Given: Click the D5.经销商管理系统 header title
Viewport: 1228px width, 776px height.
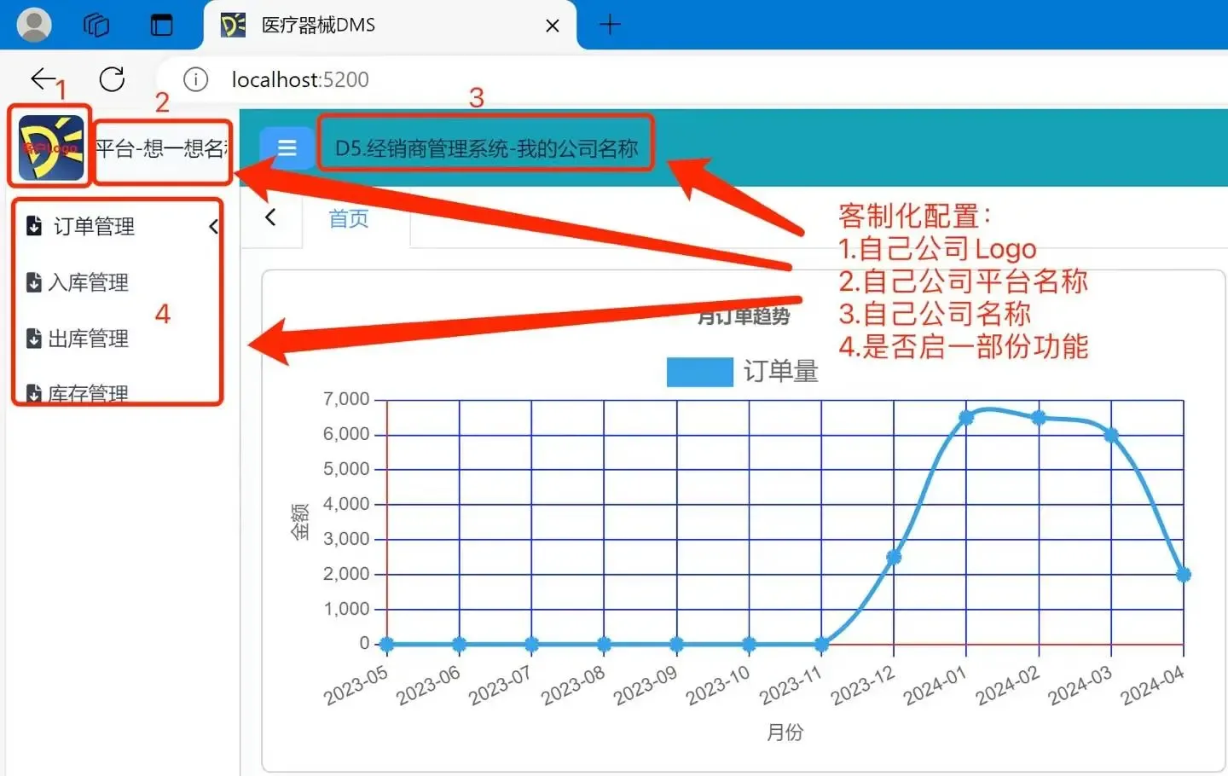Looking at the screenshot, I should click(486, 148).
